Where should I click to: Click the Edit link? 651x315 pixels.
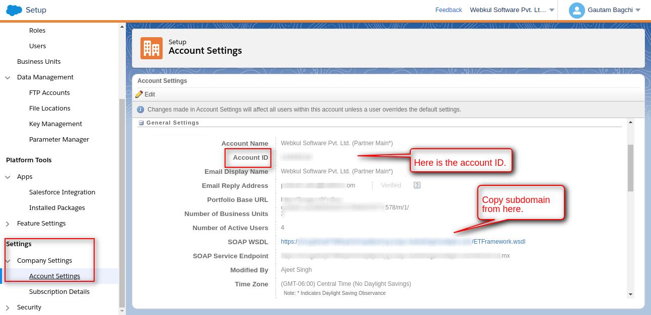[x=150, y=94]
